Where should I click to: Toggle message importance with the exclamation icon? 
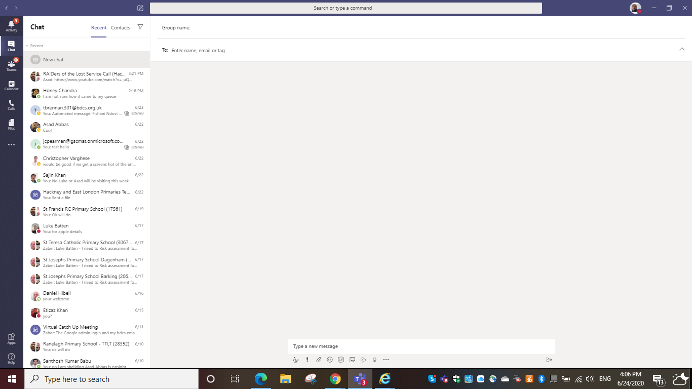coord(307,360)
